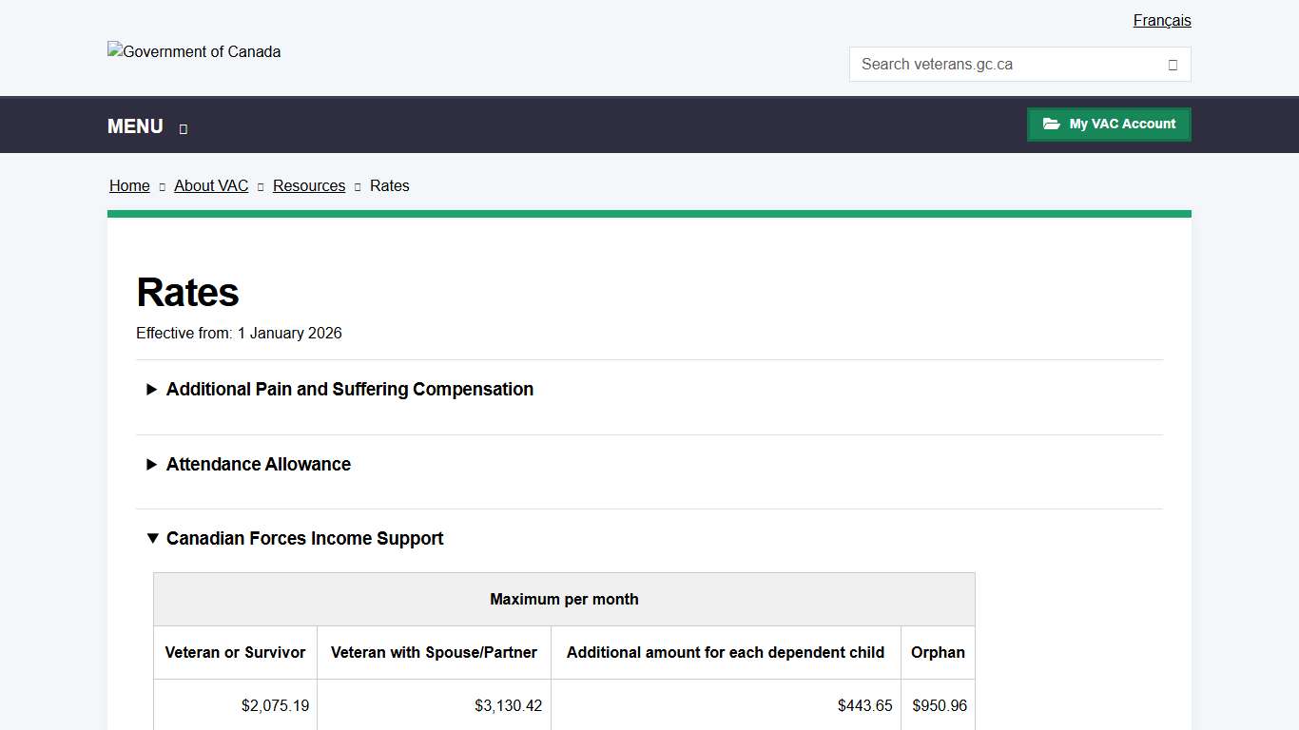The image size is (1299, 730).
Task: Click the triangle beside Additional Pain and Suffering Compensation
Action: (151, 390)
